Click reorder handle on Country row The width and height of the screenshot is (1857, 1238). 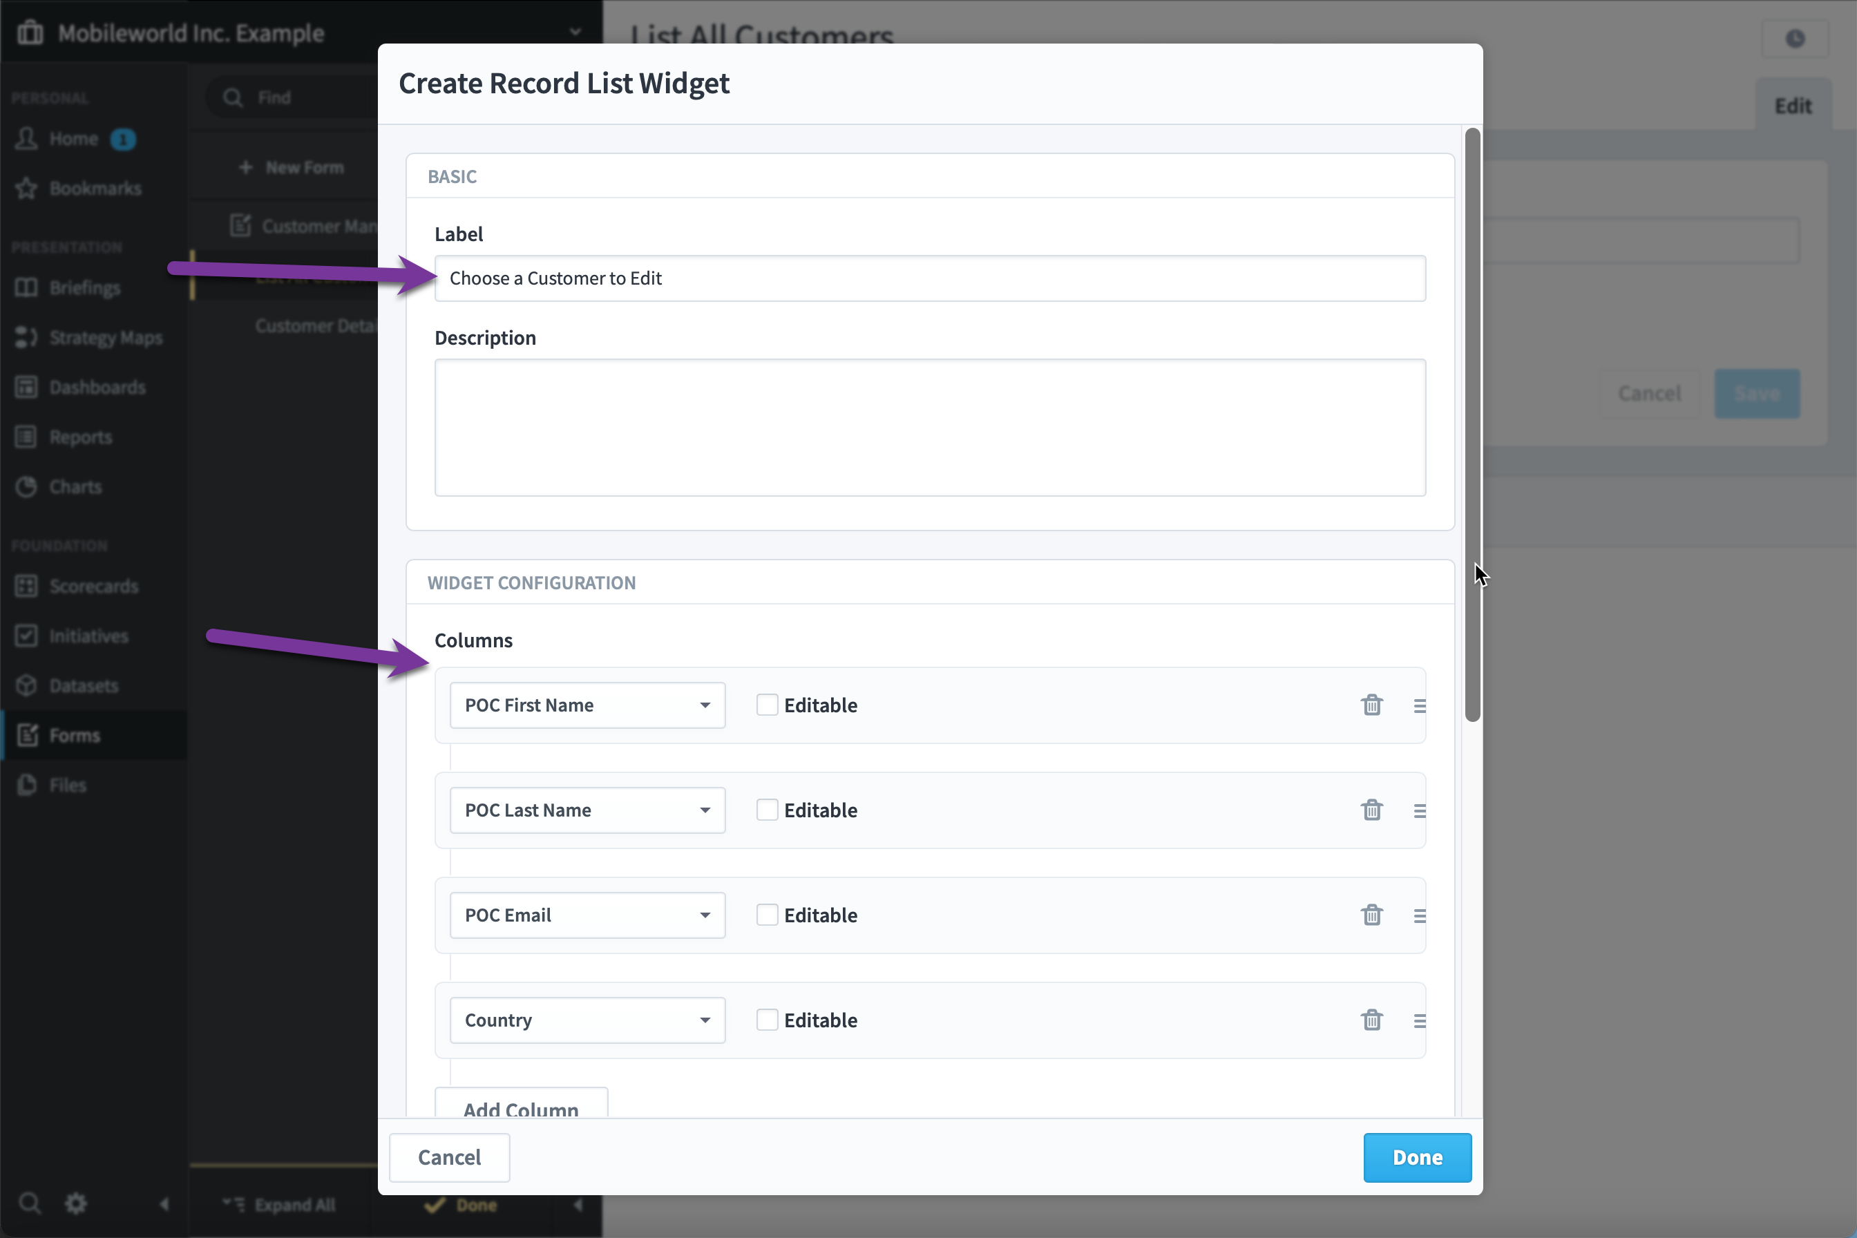tap(1420, 1021)
